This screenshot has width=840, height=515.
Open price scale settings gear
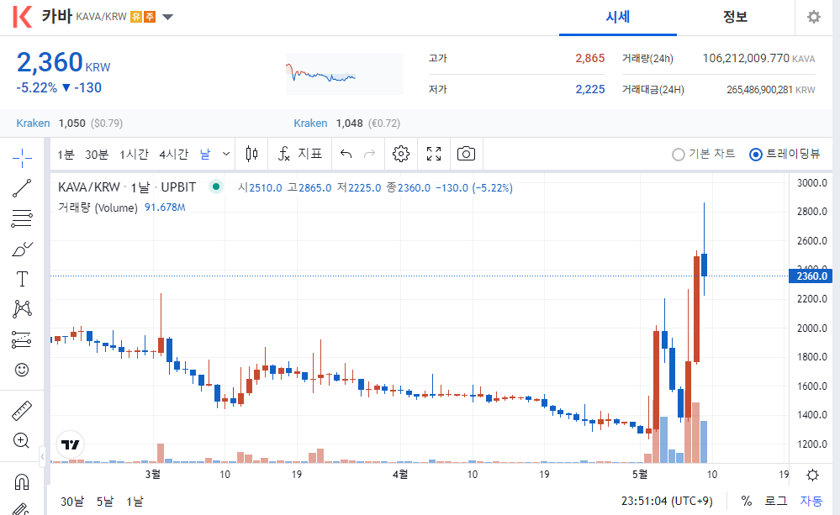(x=813, y=475)
